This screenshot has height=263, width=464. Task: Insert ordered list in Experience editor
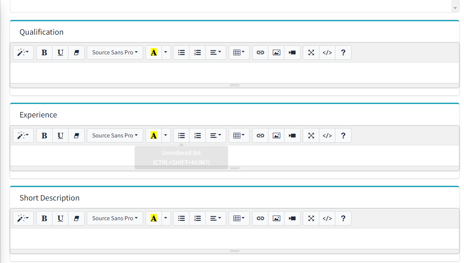coord(197,136)
